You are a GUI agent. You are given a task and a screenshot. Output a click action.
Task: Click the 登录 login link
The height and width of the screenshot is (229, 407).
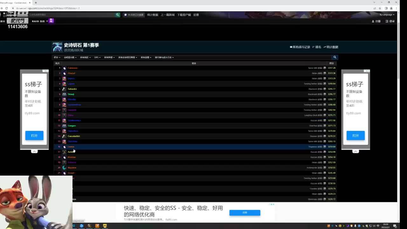[390, 21]
